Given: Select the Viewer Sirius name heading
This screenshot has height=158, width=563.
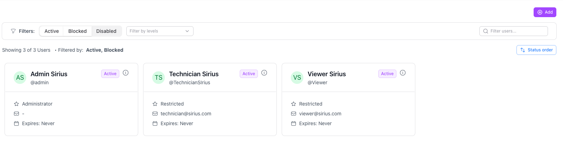Looking at the screenshot, I should [x=327, y=74].
